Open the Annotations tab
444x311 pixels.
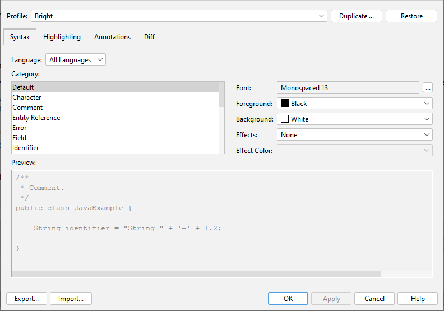[x=112, y=37]
